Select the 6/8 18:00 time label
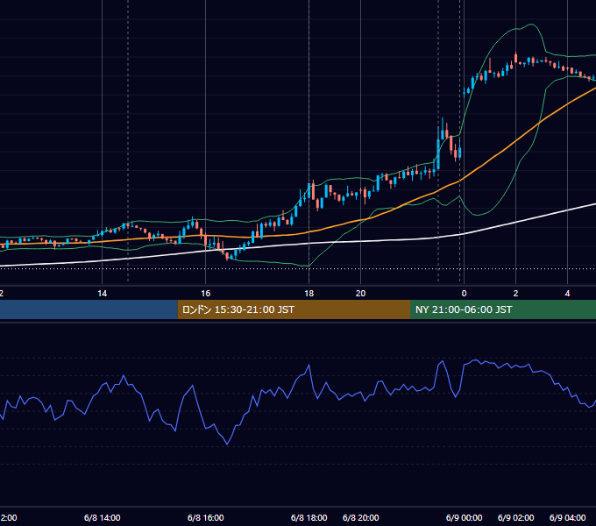 pos(309,517)
